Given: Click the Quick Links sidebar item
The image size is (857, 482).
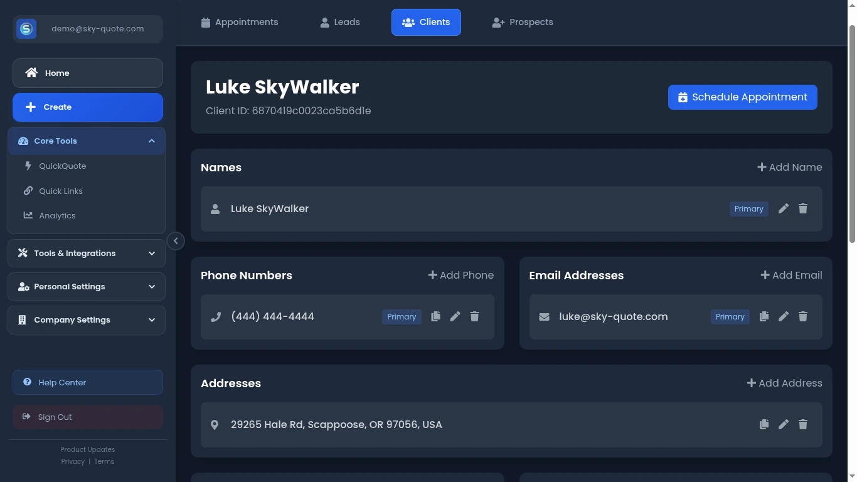Looking at the screenshot, I should point(60,191).
